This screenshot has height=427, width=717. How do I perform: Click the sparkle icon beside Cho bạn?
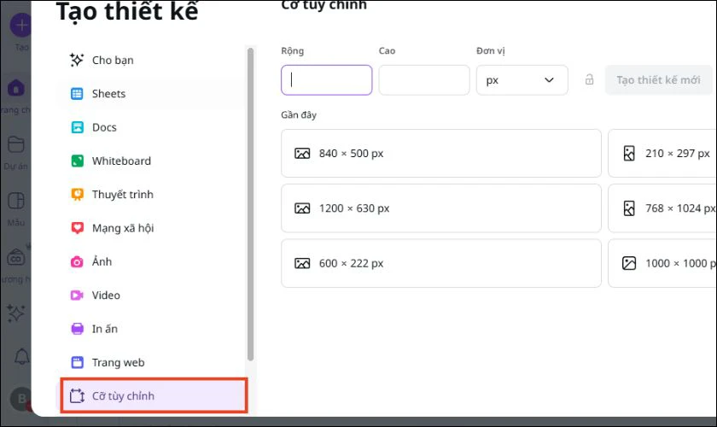77,60
